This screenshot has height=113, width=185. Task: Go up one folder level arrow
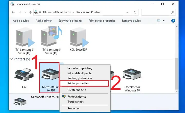30,12
